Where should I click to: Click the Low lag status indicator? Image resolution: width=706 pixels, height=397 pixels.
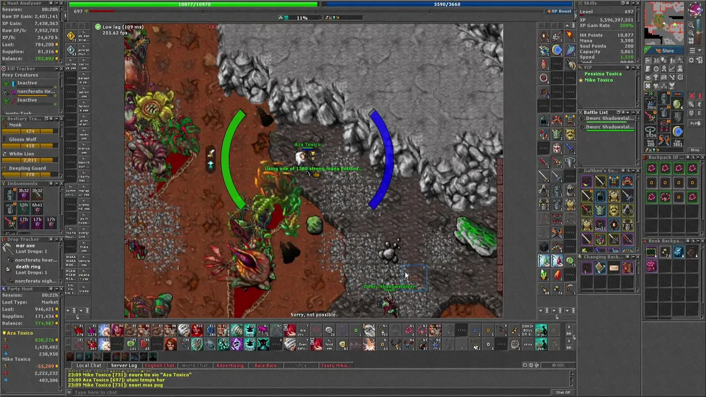[119, 26]
